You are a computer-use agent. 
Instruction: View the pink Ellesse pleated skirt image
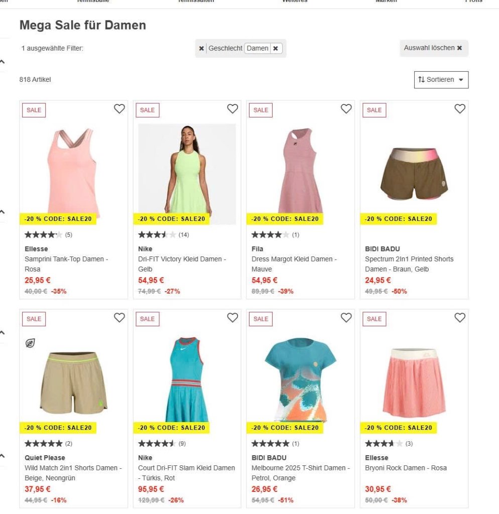(414, 382)
